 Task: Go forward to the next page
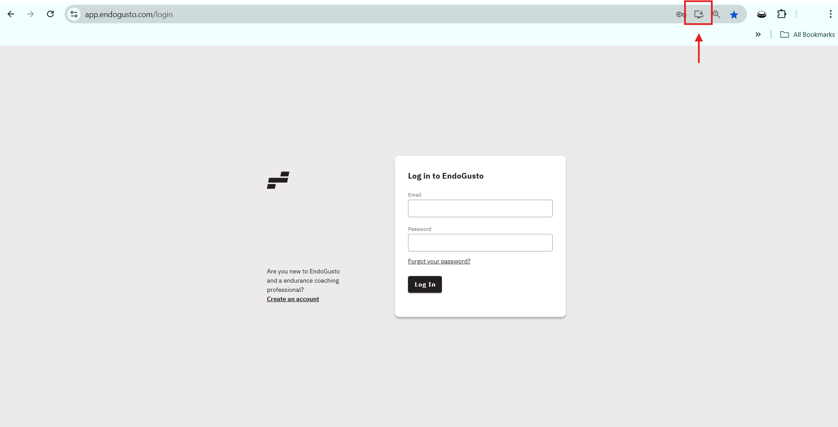[30, 14]
